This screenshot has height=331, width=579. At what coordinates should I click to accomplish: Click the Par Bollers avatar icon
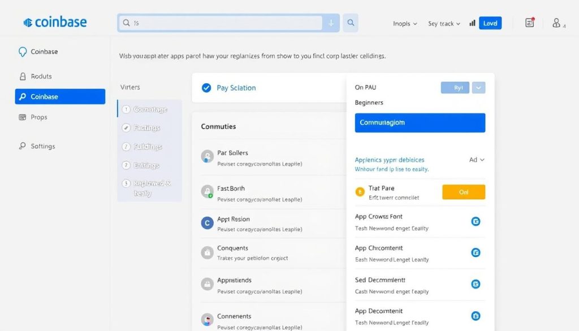[207, 156]
